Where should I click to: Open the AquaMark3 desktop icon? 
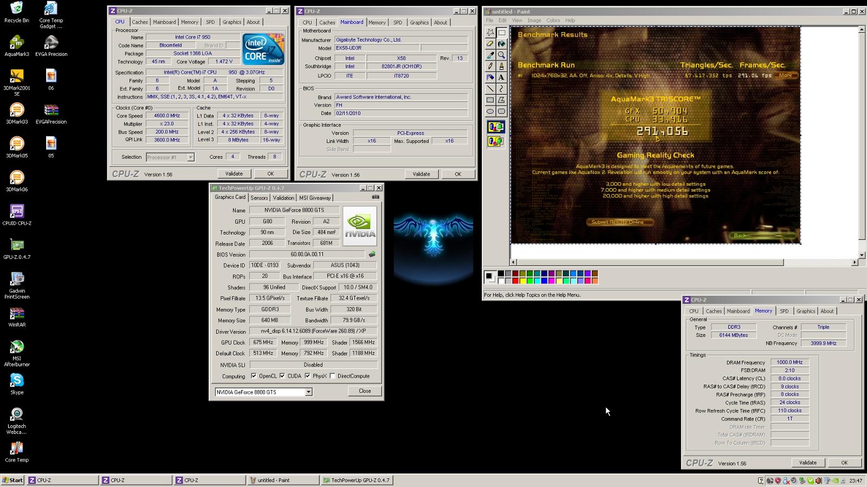tap(17, 46)
